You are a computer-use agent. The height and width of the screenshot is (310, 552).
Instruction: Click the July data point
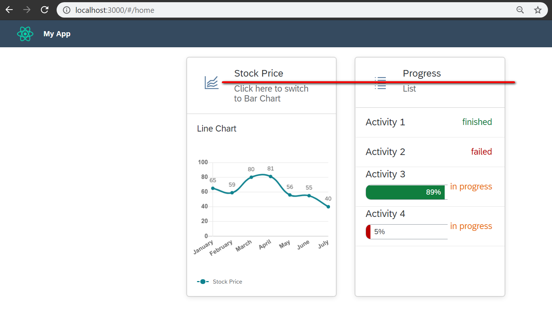coord(328,207)
